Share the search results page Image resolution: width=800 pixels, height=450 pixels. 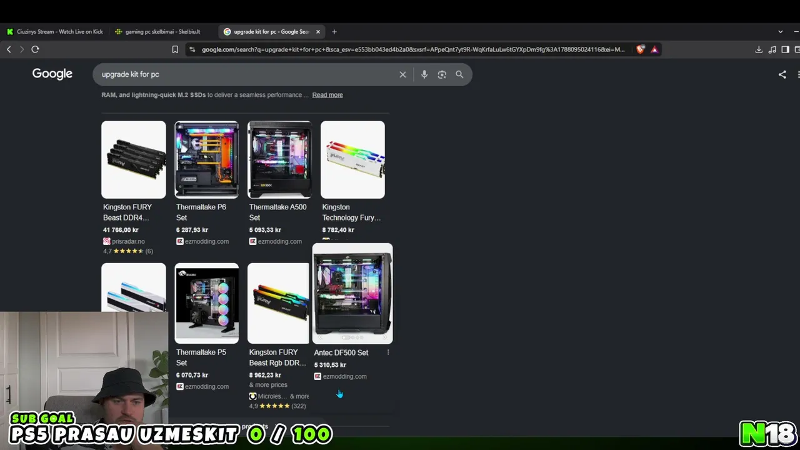[782, 74]
